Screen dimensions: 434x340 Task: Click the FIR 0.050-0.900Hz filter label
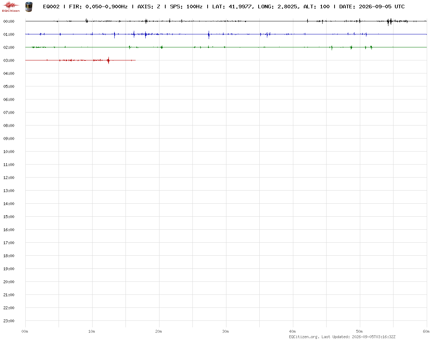tap(98, 7)
